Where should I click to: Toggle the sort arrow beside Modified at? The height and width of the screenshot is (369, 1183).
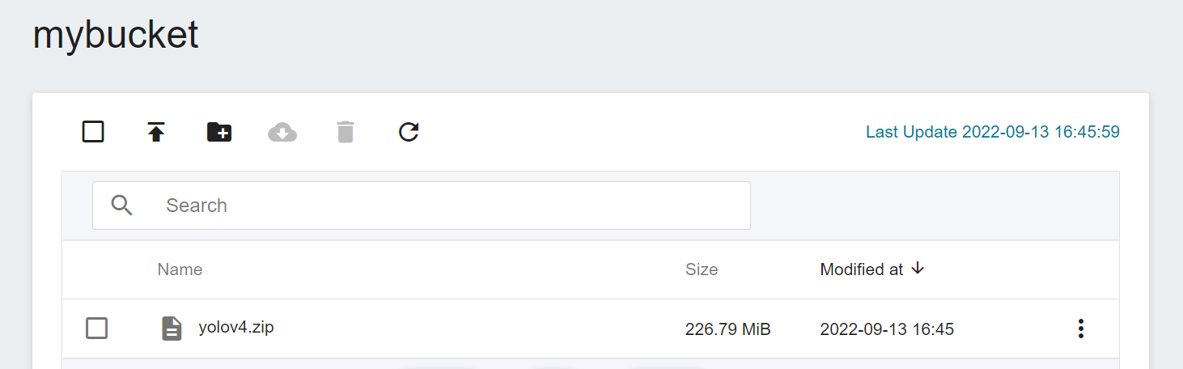[917, 269]
